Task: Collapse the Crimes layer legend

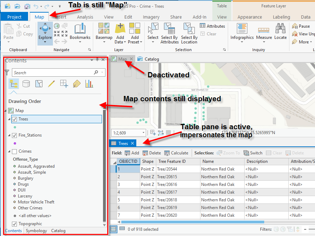Action: pyautogui.click(x=9, y=151)
